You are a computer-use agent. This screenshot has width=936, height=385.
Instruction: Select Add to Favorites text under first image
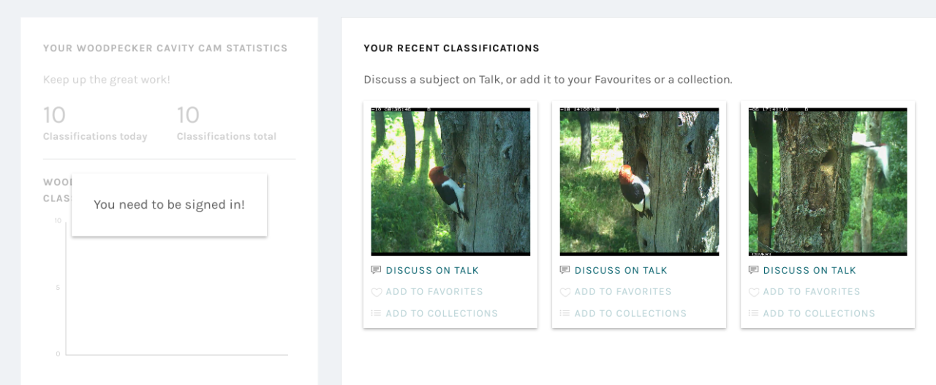click(x=434, y=291)
